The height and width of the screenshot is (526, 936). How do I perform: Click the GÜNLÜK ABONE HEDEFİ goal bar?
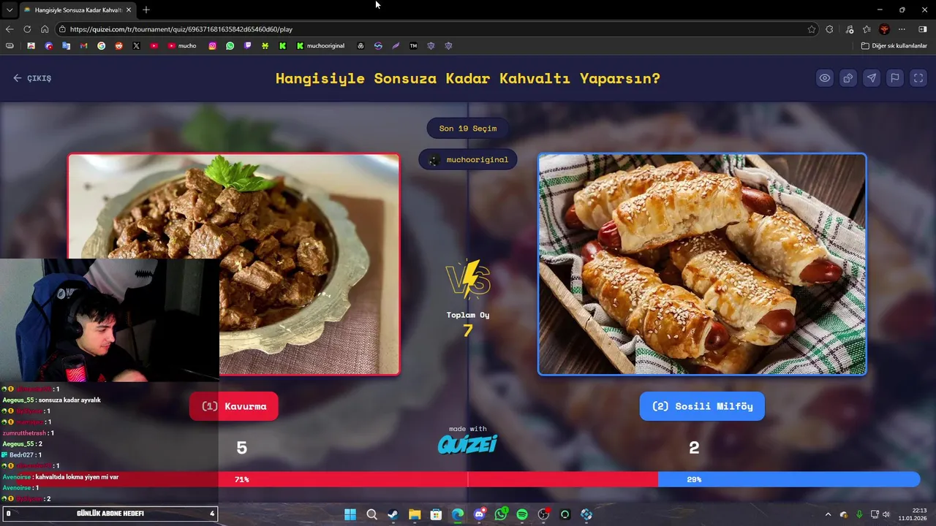point(110,514)
